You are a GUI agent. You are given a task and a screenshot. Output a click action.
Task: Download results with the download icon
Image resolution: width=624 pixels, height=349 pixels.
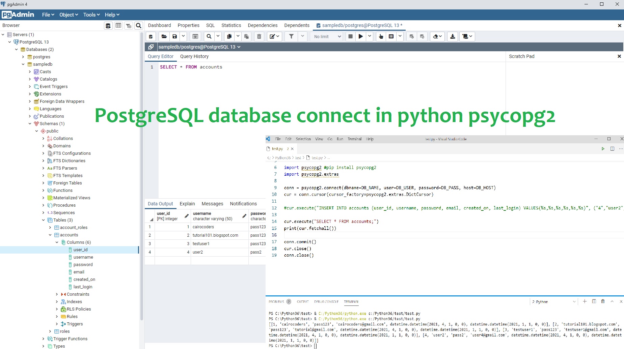(453, 36)
